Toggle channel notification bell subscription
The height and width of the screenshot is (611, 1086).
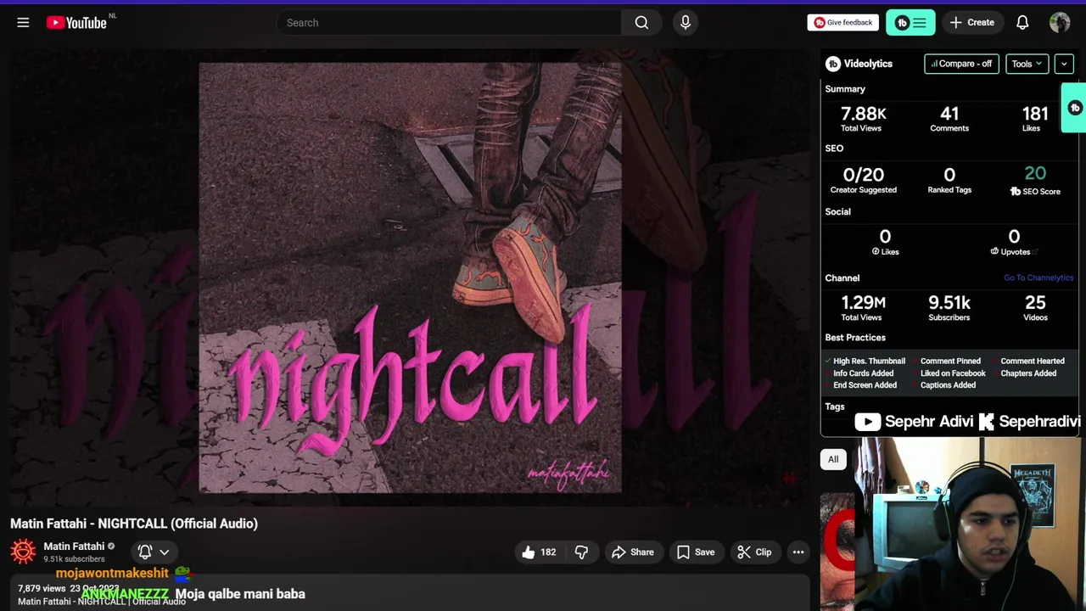click(145, 552)
